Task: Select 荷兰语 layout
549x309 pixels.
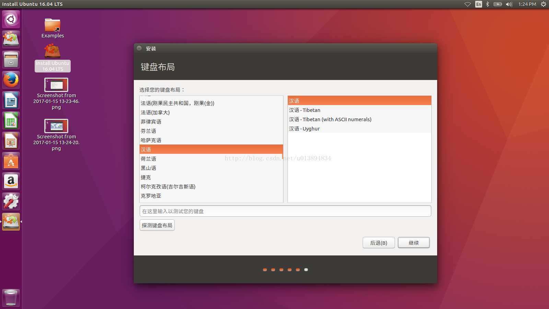Action: [211, 159]
